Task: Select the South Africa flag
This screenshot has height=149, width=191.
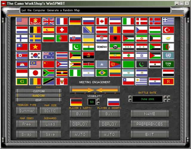Action: point(48,73)
